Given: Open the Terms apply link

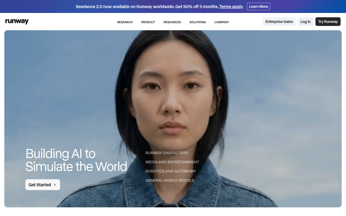Looking at the screenshot, I should click(x=231, y=6).
